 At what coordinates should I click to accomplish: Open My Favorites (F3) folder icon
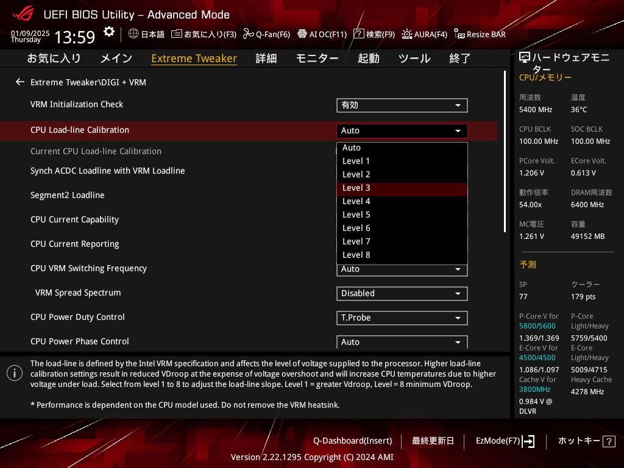tap(177, 34)
